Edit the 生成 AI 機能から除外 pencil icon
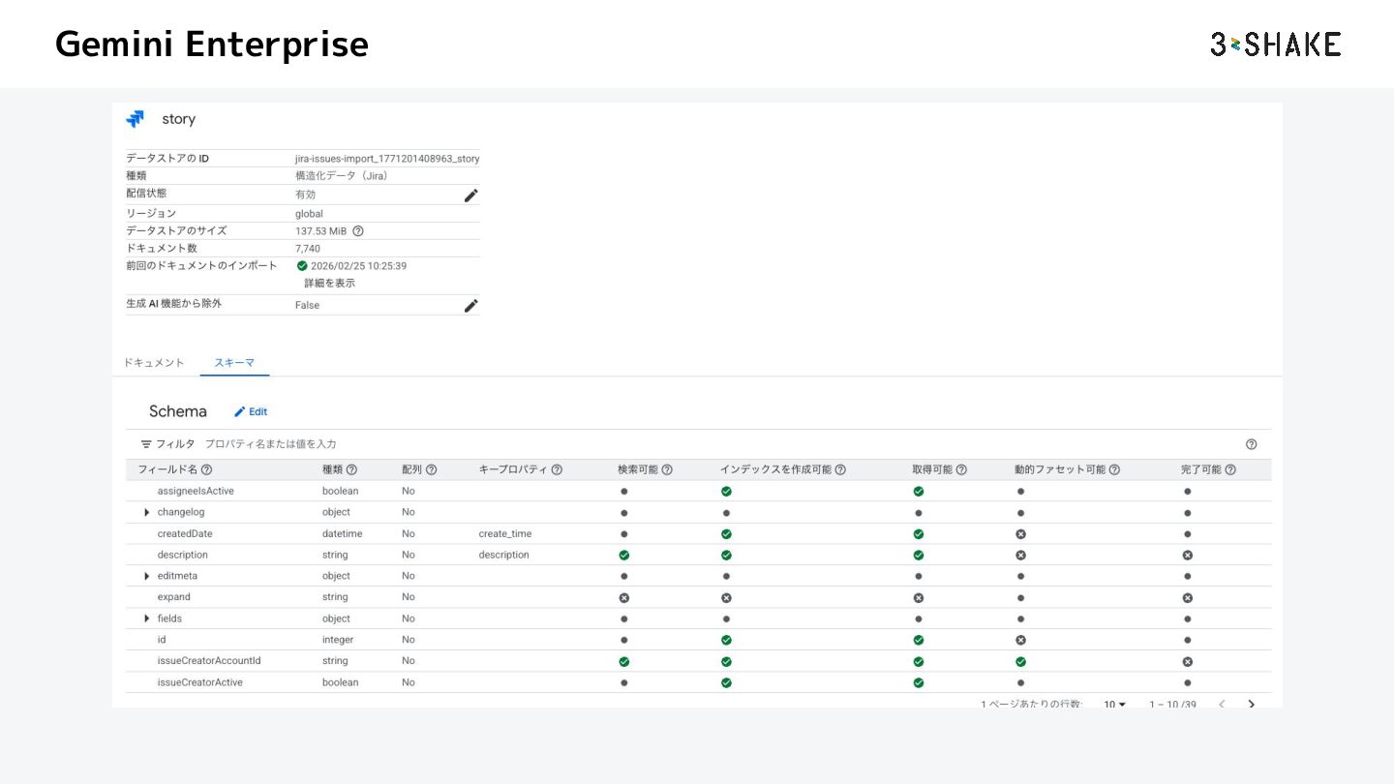 point(470,306)
